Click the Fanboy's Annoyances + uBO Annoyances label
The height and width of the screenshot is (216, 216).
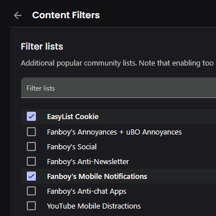[115, 132]
